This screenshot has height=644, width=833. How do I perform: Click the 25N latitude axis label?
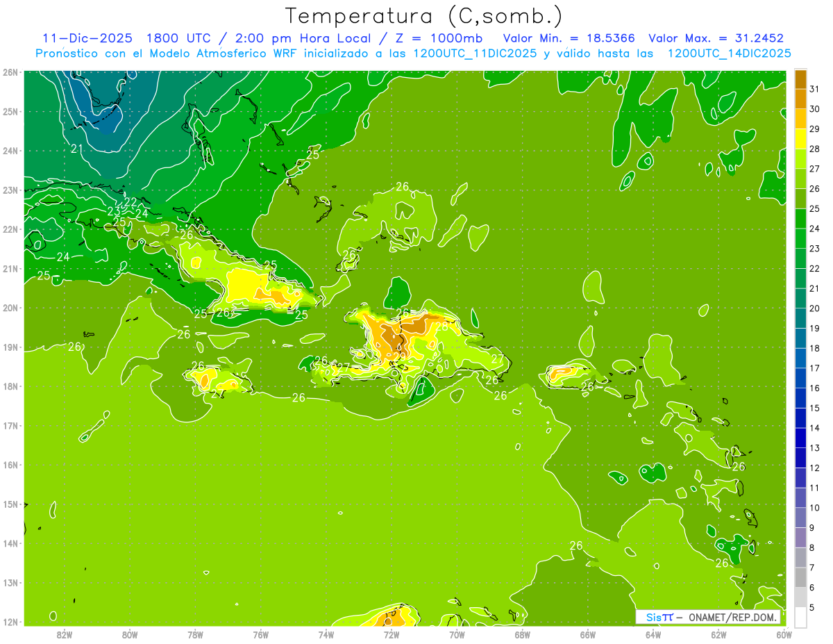click(x=10, y=111)
